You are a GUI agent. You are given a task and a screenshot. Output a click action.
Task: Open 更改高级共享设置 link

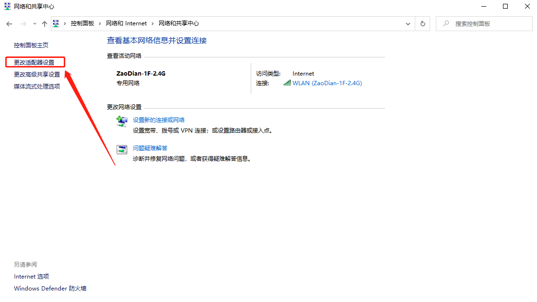point(36,74)
